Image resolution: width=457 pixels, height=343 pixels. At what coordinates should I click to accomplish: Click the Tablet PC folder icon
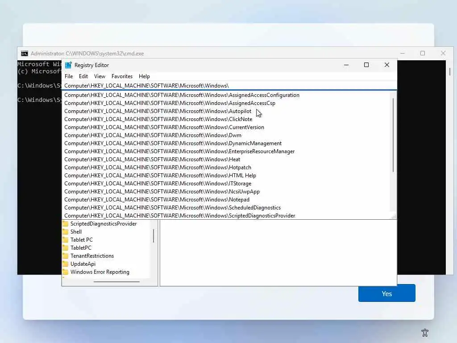[66, 240]
